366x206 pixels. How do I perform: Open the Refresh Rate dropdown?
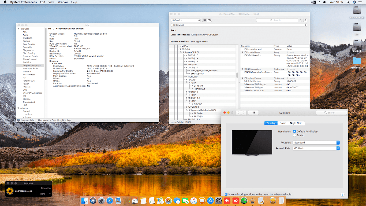click(316, 148)
